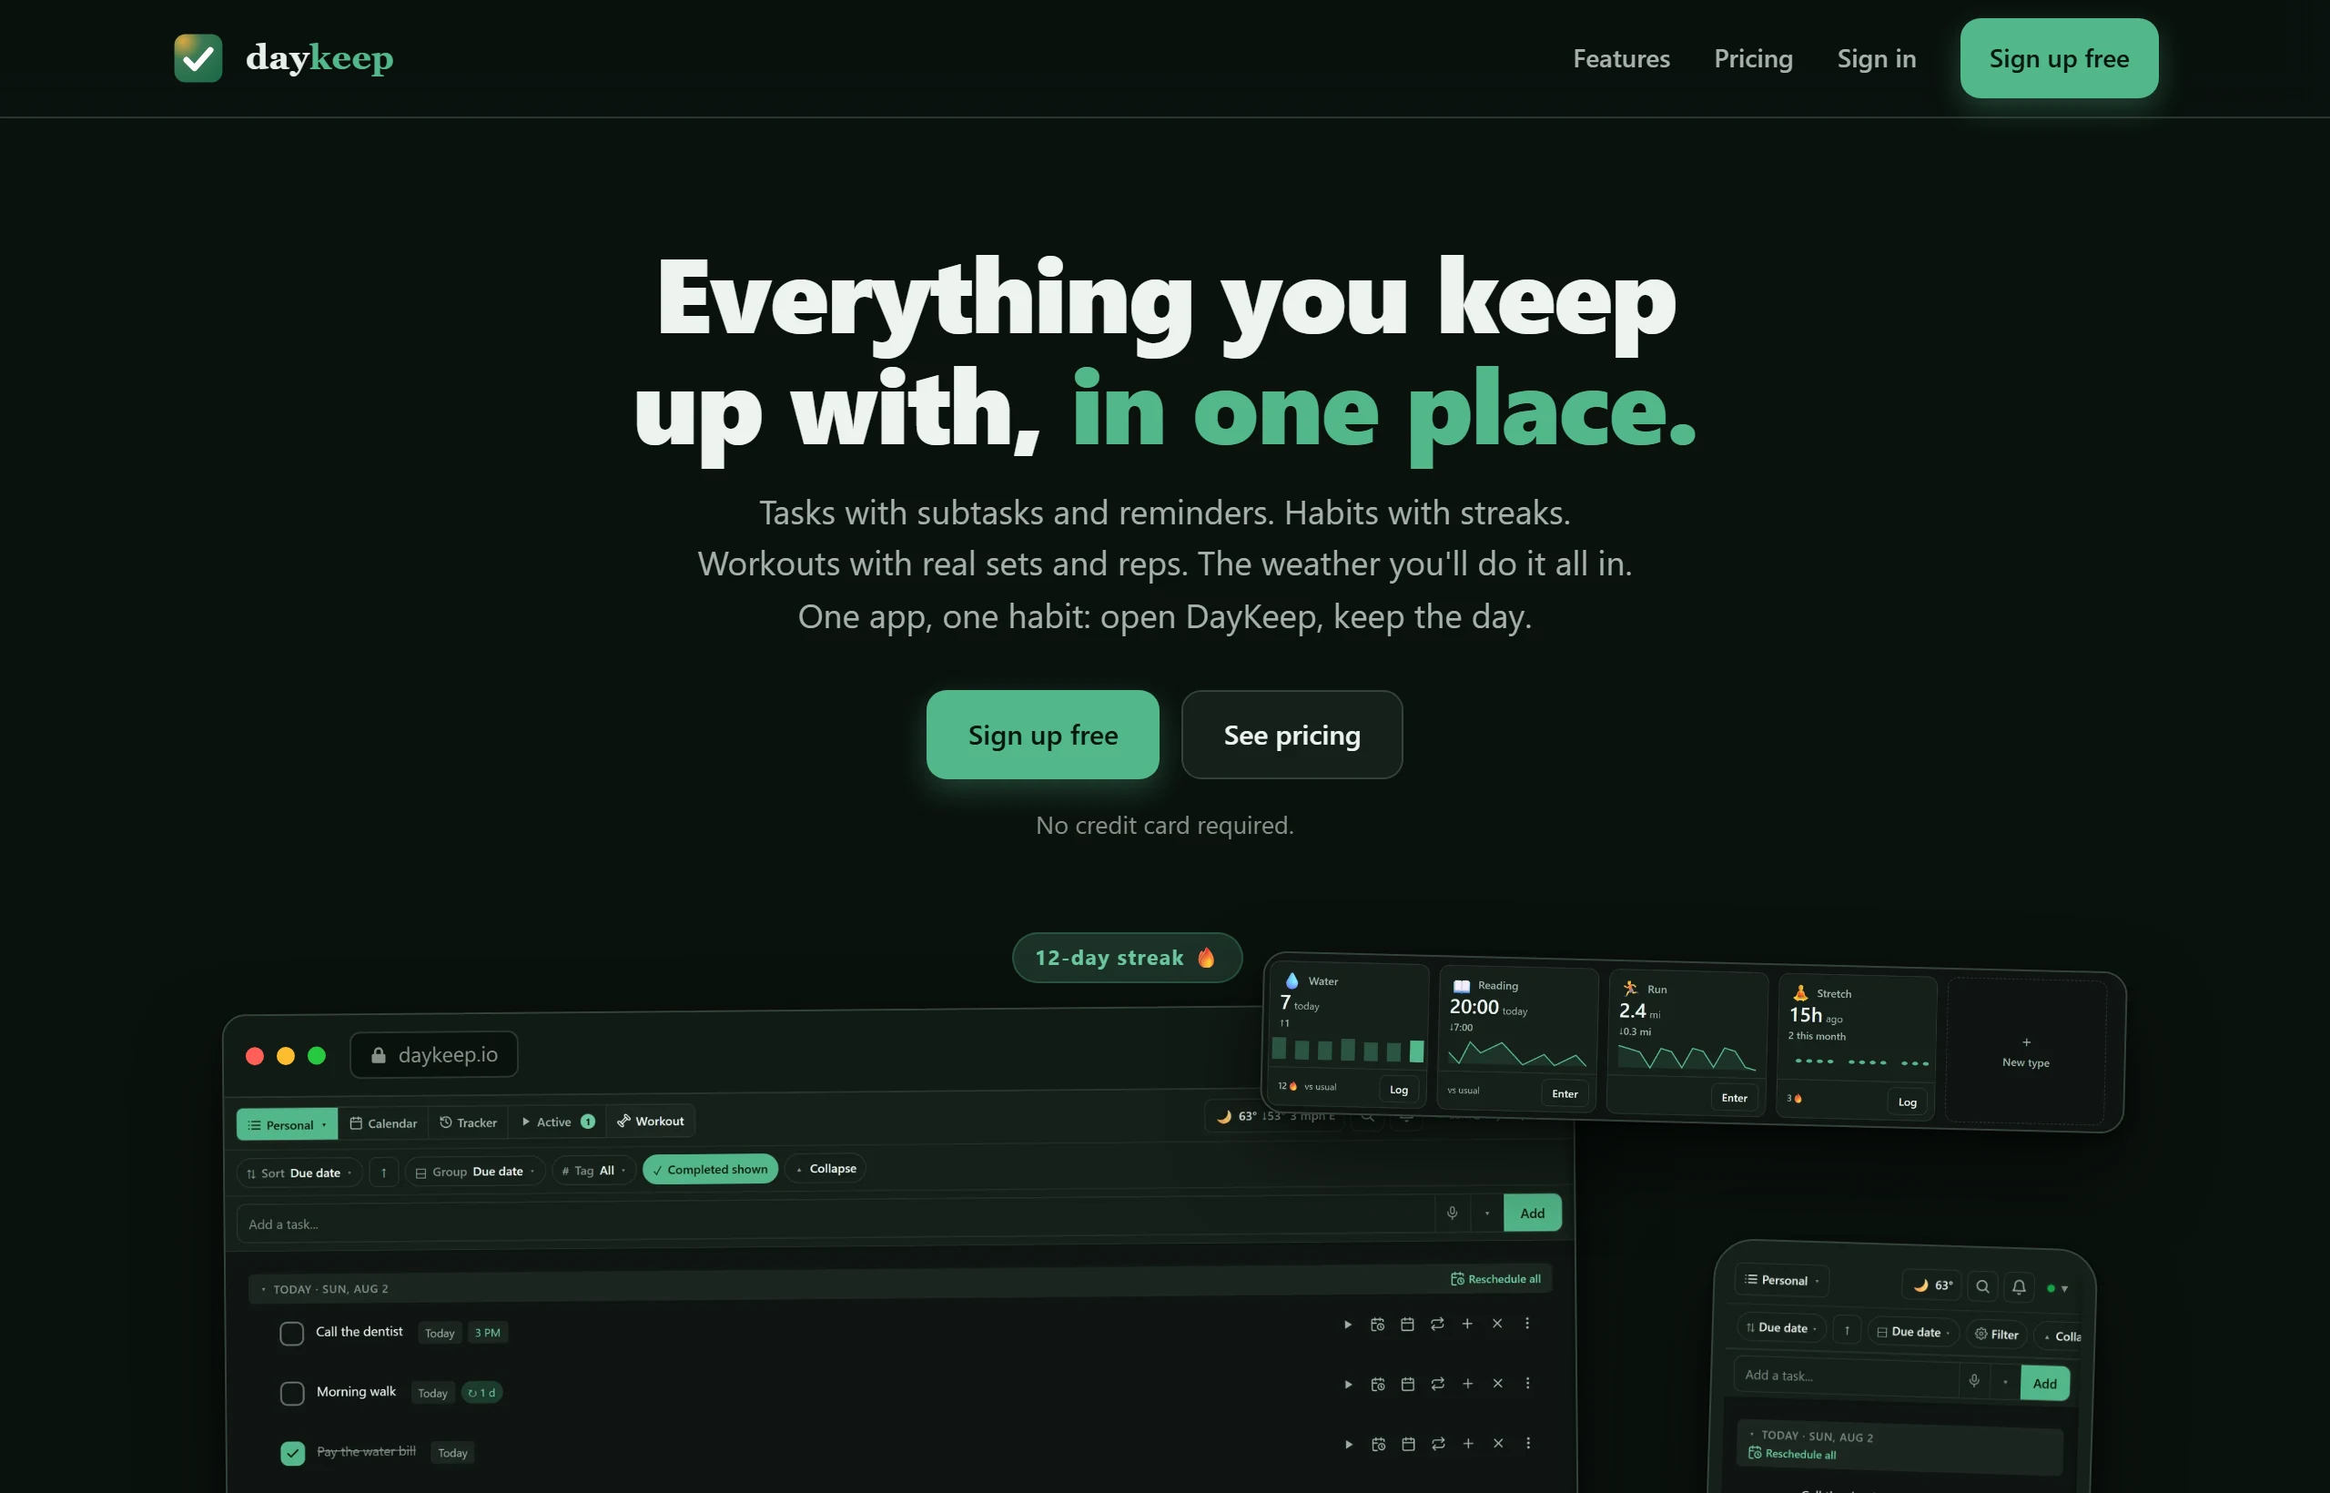Click repeat icon on Pay the water bill row
2330x1493 pixels.
(1438, 1445)
